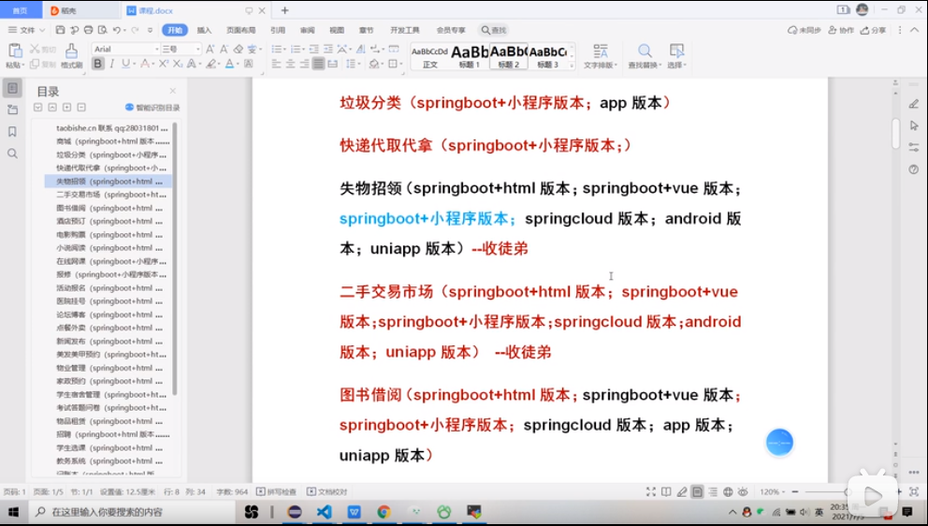Toggle Bold formatting button
Image resolution: width=928 pixels, height=526 pixels.
pos(97,64)
